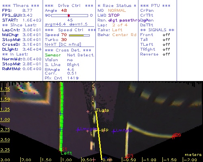Toggle the Front signal off indicator
Viewport: 203px width, 162px height.
166,35
